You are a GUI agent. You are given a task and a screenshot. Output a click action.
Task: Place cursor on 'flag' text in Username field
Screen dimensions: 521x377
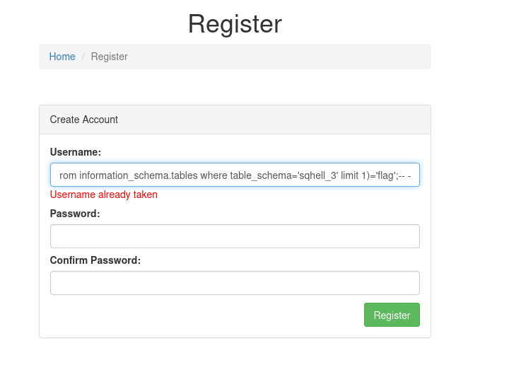coord(386,175)
